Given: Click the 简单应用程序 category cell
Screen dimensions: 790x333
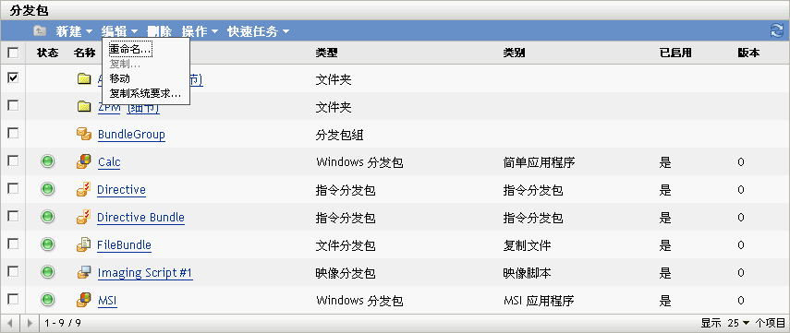Looking at the screenshot, I should (x=539, y=162).
